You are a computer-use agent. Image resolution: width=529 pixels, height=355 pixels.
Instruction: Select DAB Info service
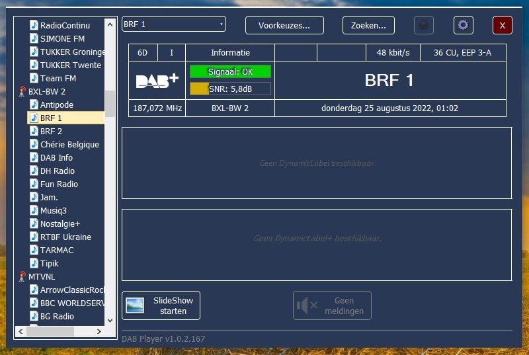pos(56,158)
